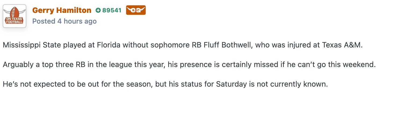This screenshot has width=398, height=118.
Task: Open the "Posted 4 hours ago" timestamp
Action: tap(64, 21)
